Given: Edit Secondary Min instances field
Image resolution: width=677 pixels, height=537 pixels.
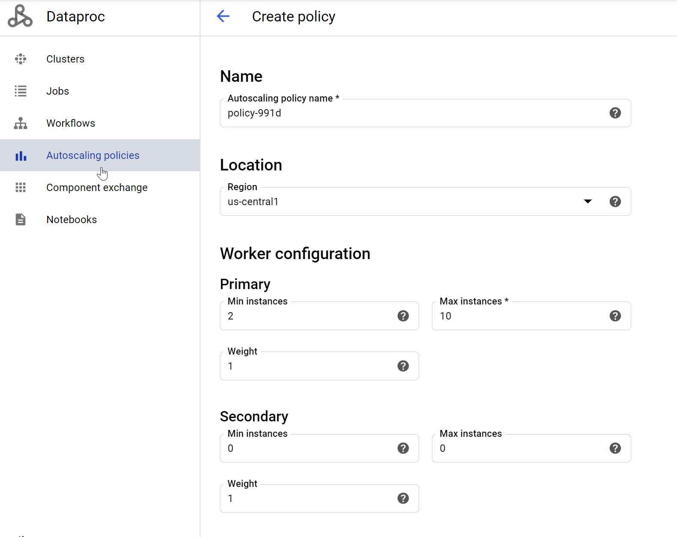Looking at the screenshot, I should (319, 448).
